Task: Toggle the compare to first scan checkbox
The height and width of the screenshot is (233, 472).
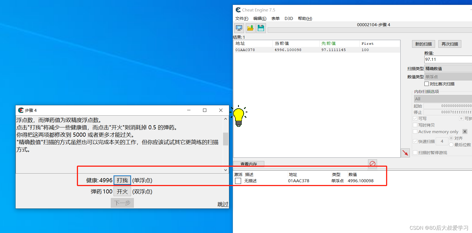Action: (427, 84)
